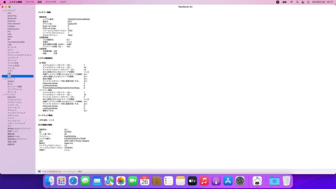Open Spotlight search in the menu bar

(x=297, y=2)
